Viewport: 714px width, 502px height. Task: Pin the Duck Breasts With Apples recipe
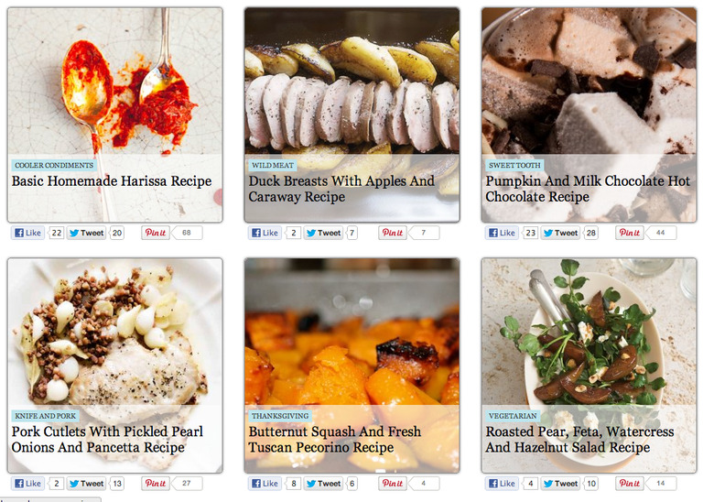pos(392,233)
